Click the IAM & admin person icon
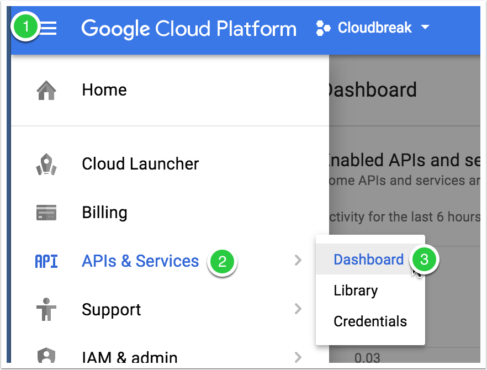487x370 pixels. (x=46, y=356)
